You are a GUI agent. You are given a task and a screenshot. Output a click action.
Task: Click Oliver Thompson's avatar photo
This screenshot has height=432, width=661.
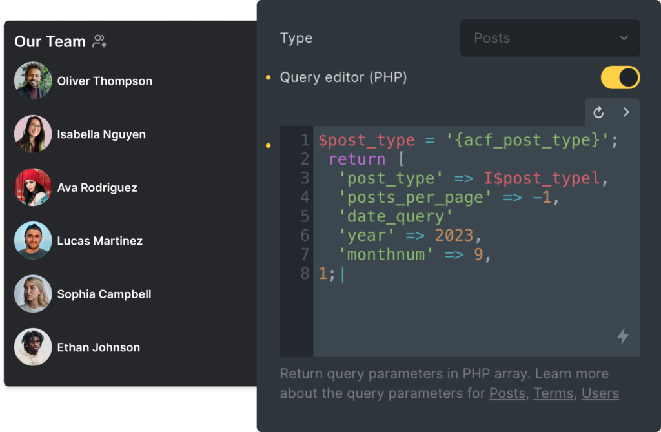[x=33, y=81]
